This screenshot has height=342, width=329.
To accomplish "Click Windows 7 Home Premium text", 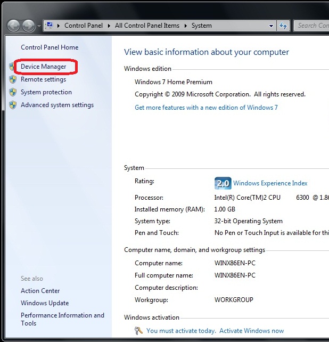I will (x=174, y=82).
